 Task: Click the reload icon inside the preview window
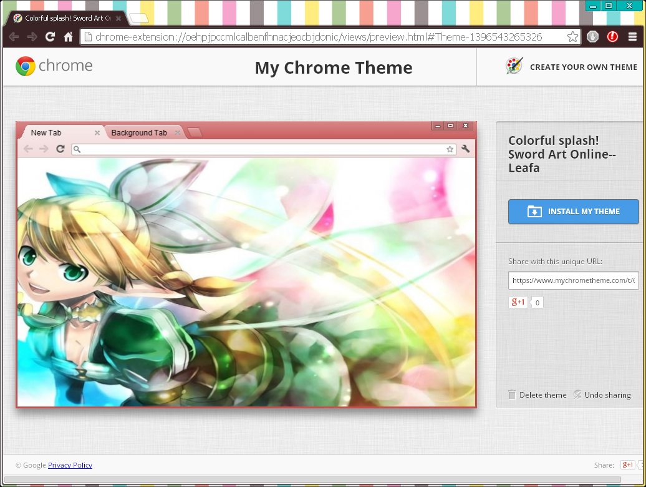(60, 149)
